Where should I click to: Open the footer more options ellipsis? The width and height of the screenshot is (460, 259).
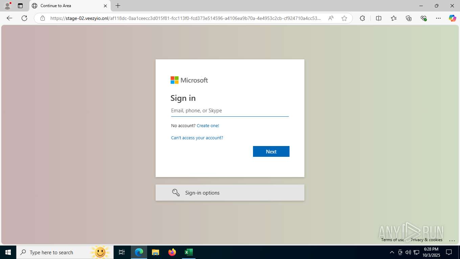452,240
